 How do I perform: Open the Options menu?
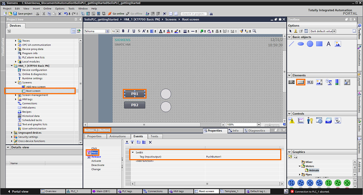pos(60,8)
